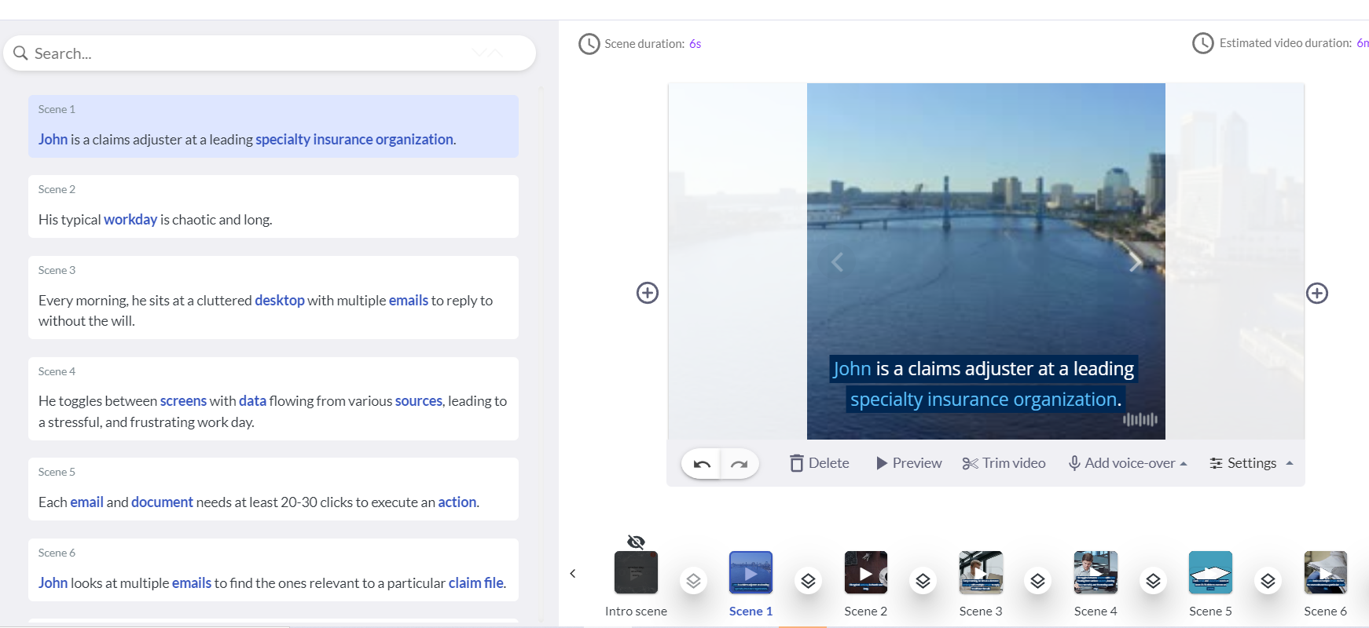Screen dimensions: 1369x628
Task: Show previous visual in the preview
Action: click(x=837, y=262)
